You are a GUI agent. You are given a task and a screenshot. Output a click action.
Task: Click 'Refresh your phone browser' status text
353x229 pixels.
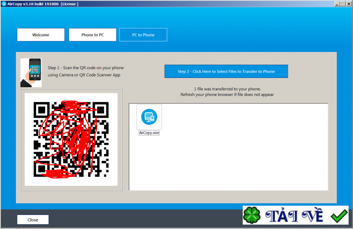(227, 95)
